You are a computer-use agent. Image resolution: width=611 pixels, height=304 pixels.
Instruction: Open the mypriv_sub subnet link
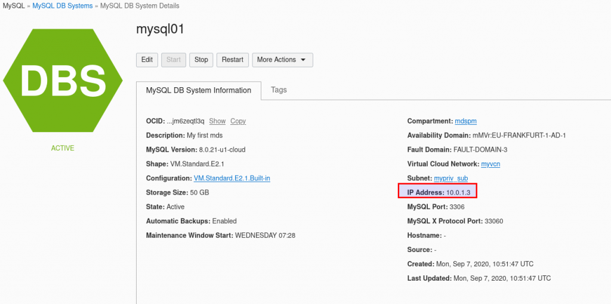coord(451,179)
